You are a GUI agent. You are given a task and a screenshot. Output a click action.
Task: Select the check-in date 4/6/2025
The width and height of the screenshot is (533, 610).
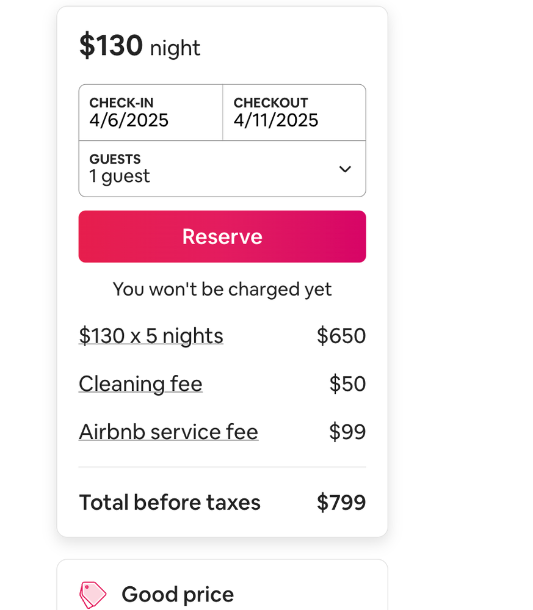(129, 120)
